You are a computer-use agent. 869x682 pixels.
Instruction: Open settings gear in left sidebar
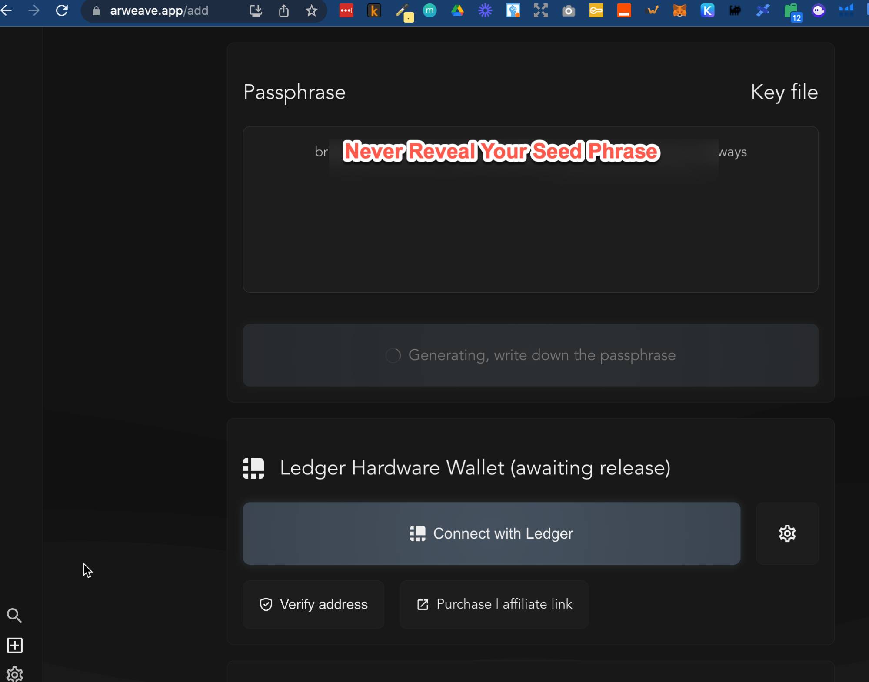point(14,674)
